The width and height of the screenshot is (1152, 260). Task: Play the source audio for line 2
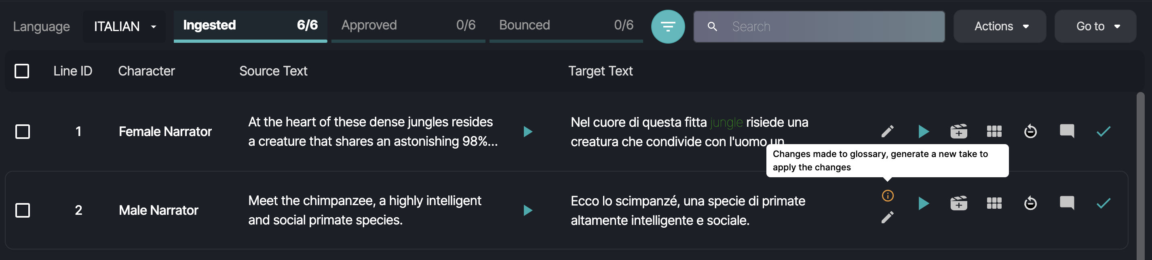point(528,210)
